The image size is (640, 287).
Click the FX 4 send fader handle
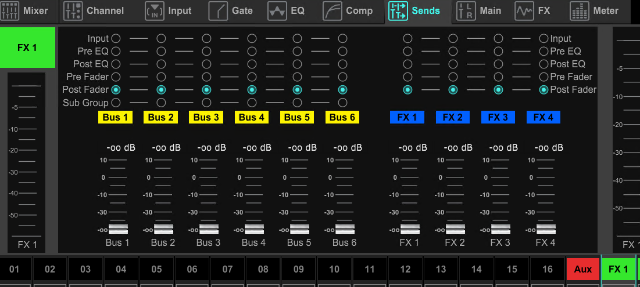(x=546, y=230)
